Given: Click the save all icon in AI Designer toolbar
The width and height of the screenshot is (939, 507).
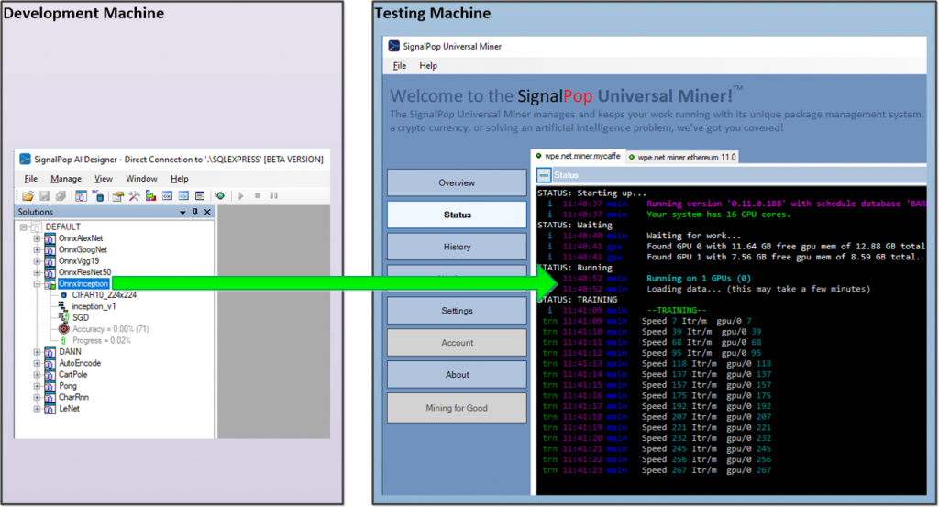Looking at the screenshot, I should [x=61, y=195].
